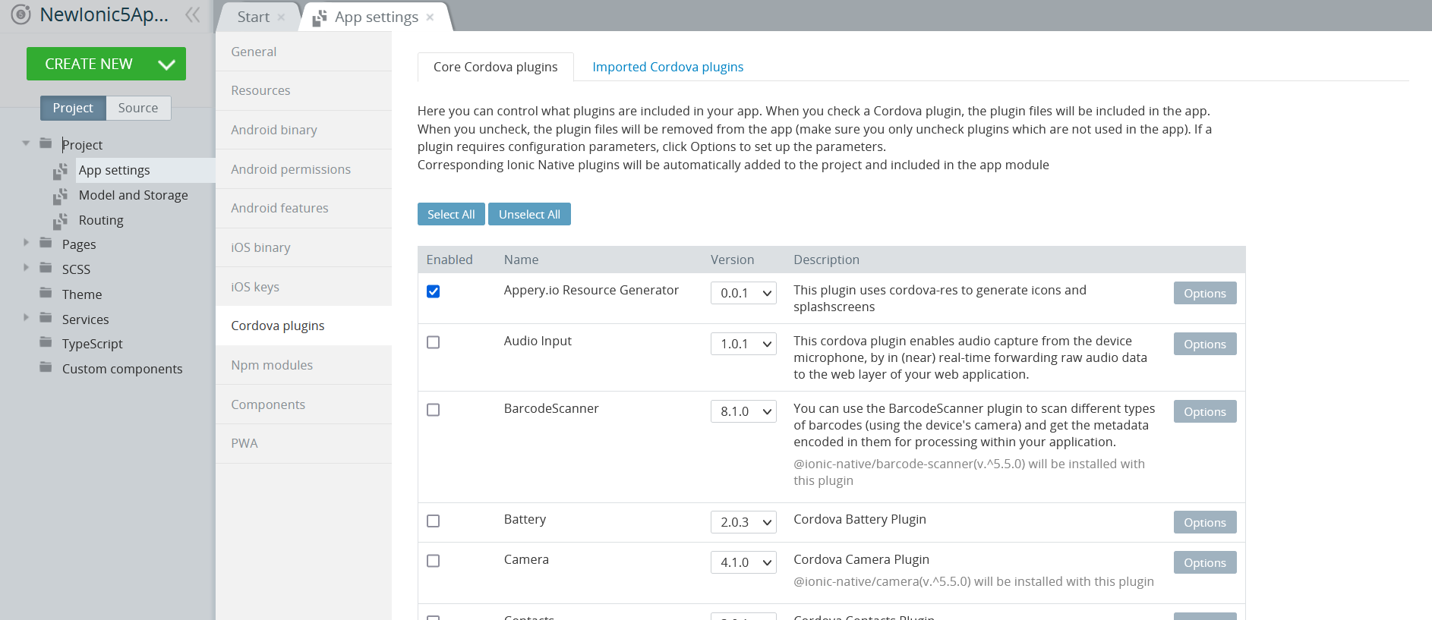Click the Routing file icon
1432x620 pixels.
tap(61, 221)
